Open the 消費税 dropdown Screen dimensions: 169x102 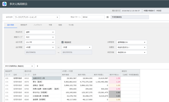(132, 47)
